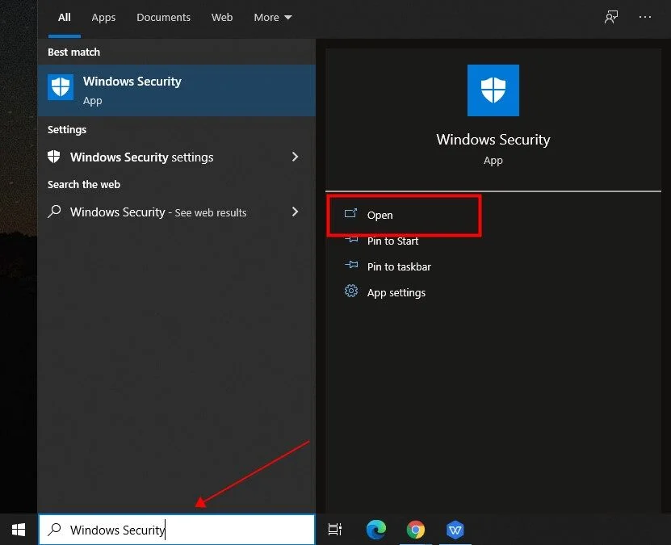Click the feedback person icon at top
This screenshot has height=545, width=671.
pyautogui.click(x=611, y=18)
